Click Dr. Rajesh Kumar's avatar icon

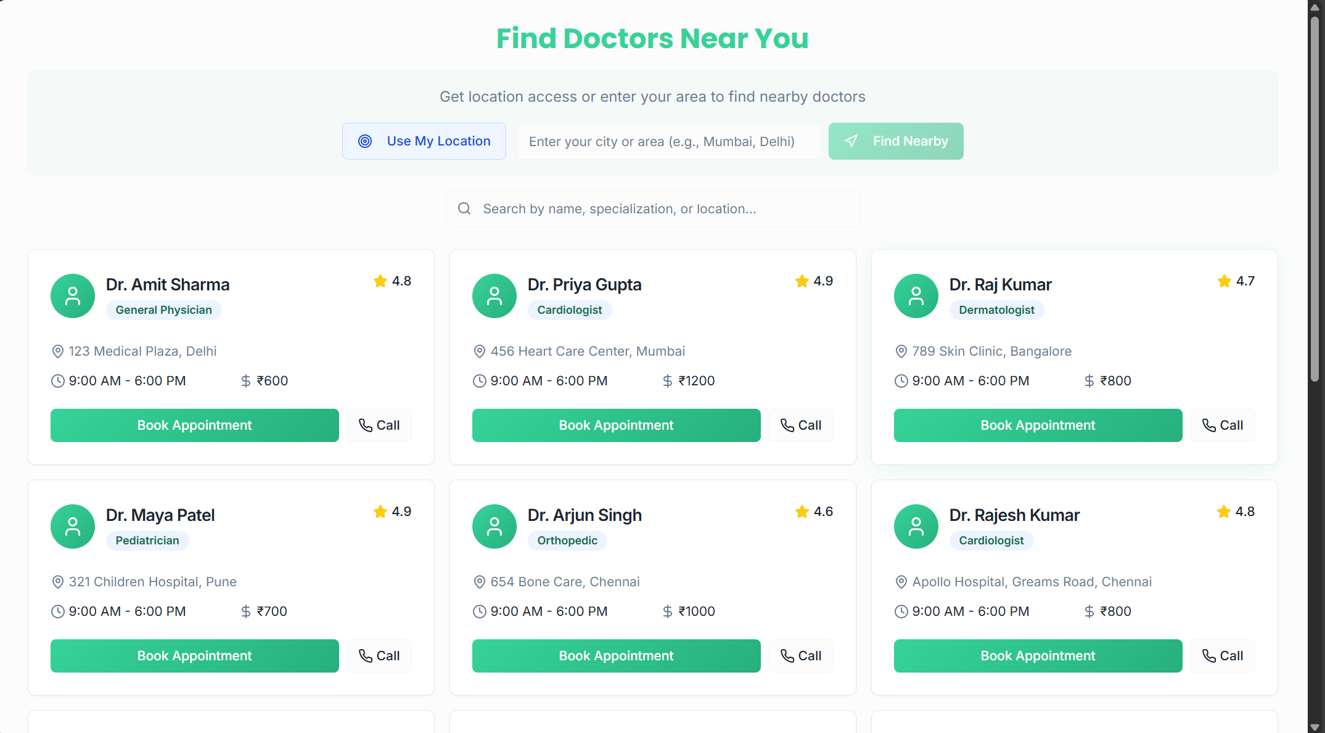pos(916,526)
